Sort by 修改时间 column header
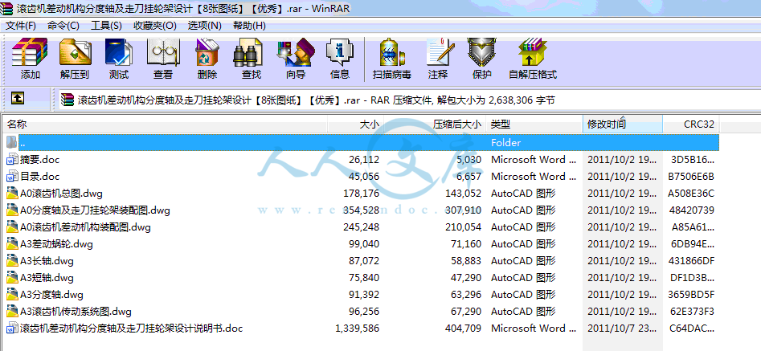 tap(623, 124)
